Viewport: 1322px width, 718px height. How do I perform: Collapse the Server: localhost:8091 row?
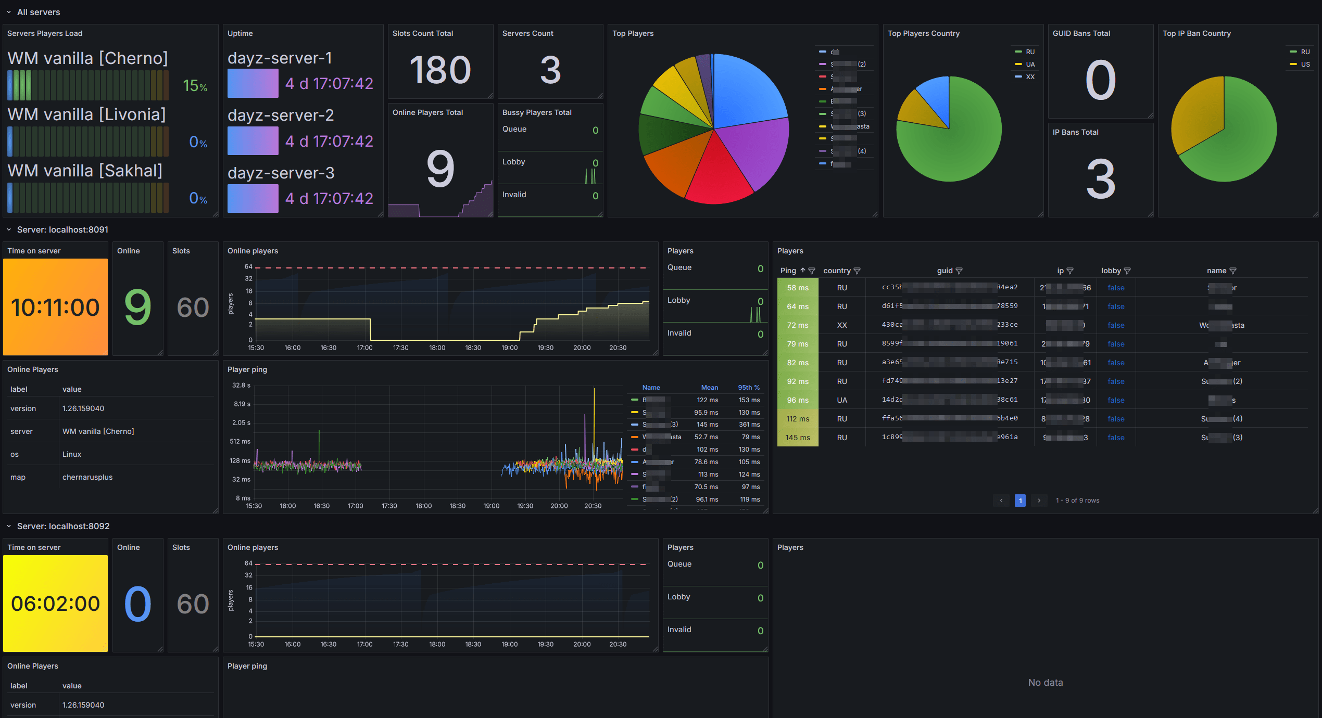[x=9, y=229]
